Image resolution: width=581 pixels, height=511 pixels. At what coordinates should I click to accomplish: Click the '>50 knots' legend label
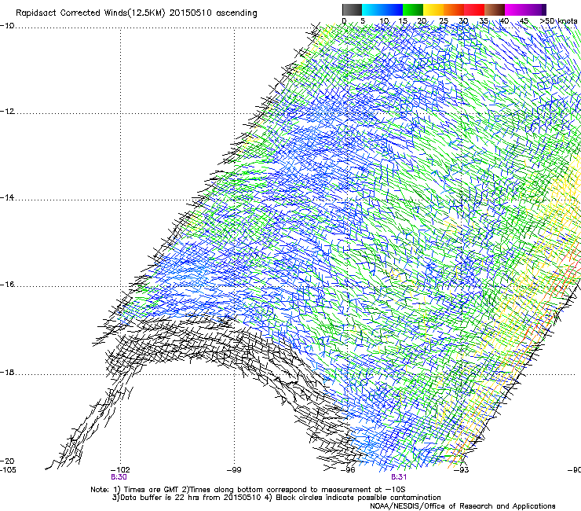558,21
